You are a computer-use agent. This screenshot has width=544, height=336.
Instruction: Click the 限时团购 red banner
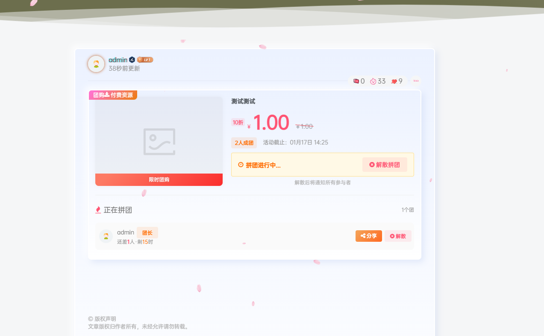click(x=159, y=180)
